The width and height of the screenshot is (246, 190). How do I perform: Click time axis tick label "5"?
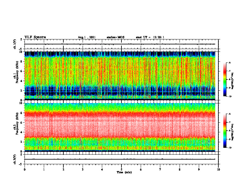121,170
